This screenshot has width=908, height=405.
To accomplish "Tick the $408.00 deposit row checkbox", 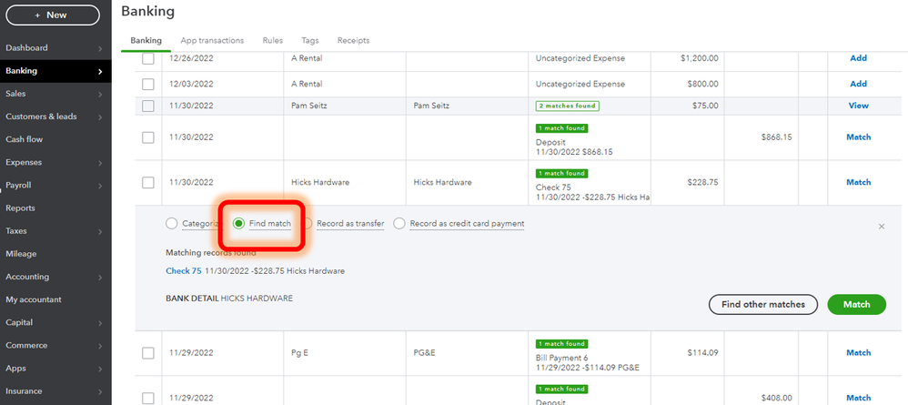I will [x=148, y=398].
